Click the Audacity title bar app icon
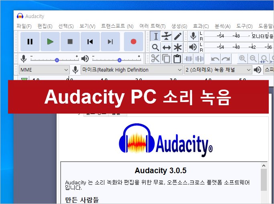This screenshot has width=274, height=204. click(20, 16)
